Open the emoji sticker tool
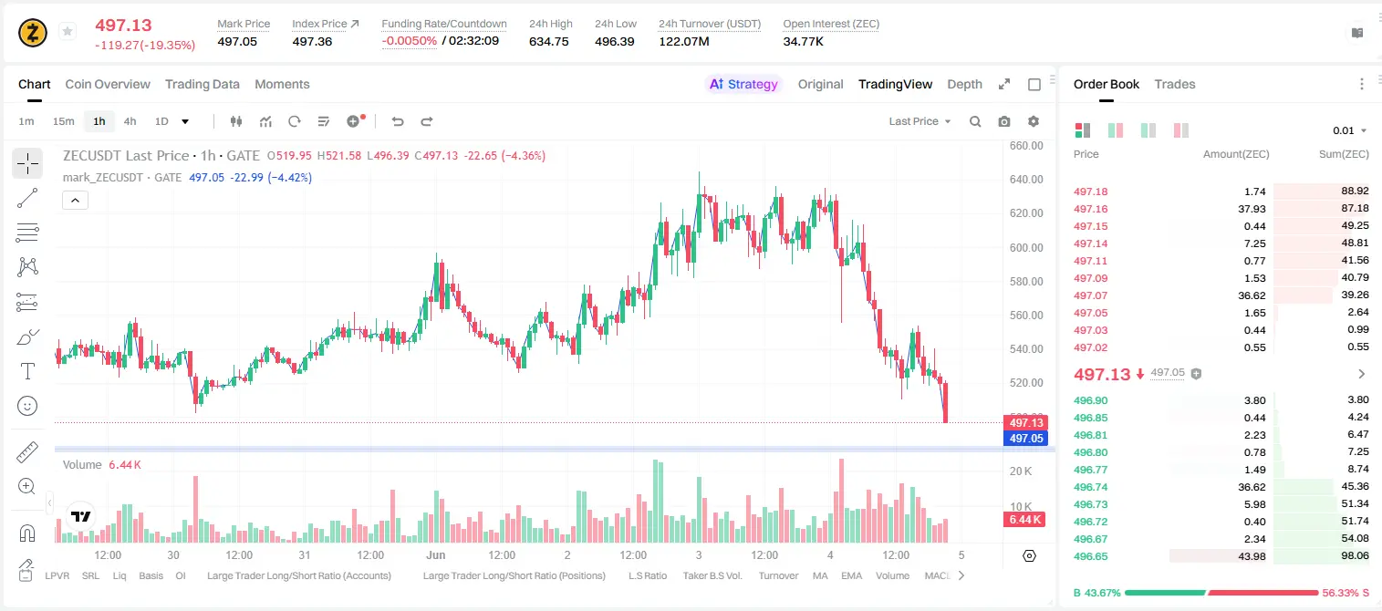 (27, 406)
